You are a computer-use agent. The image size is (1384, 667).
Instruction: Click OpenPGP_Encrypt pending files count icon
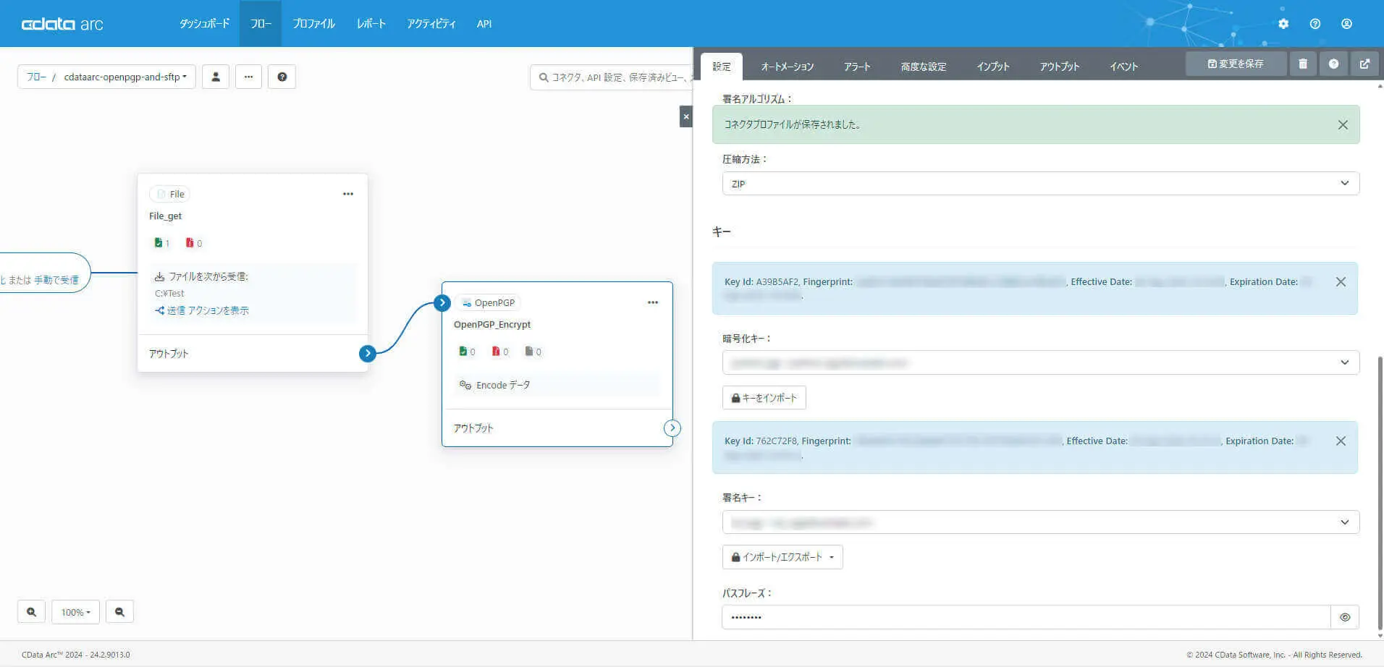tap(529, 352)
